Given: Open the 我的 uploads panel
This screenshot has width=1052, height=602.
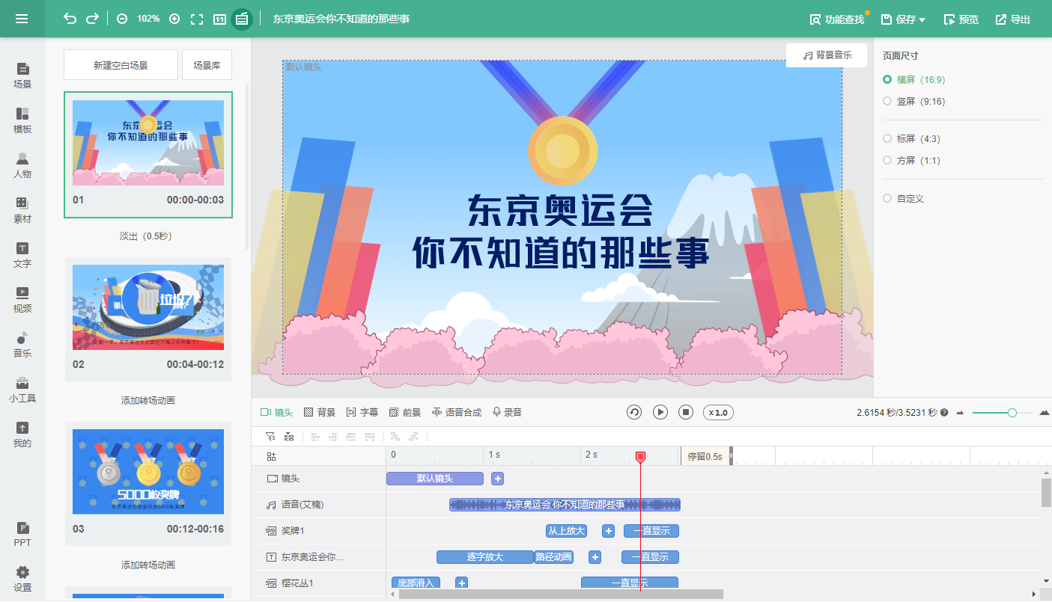Looking at the screenshot, I should click(x=22, y=434).
